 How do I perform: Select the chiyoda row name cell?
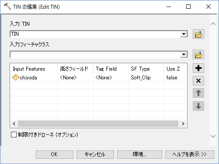click(34, 78)
